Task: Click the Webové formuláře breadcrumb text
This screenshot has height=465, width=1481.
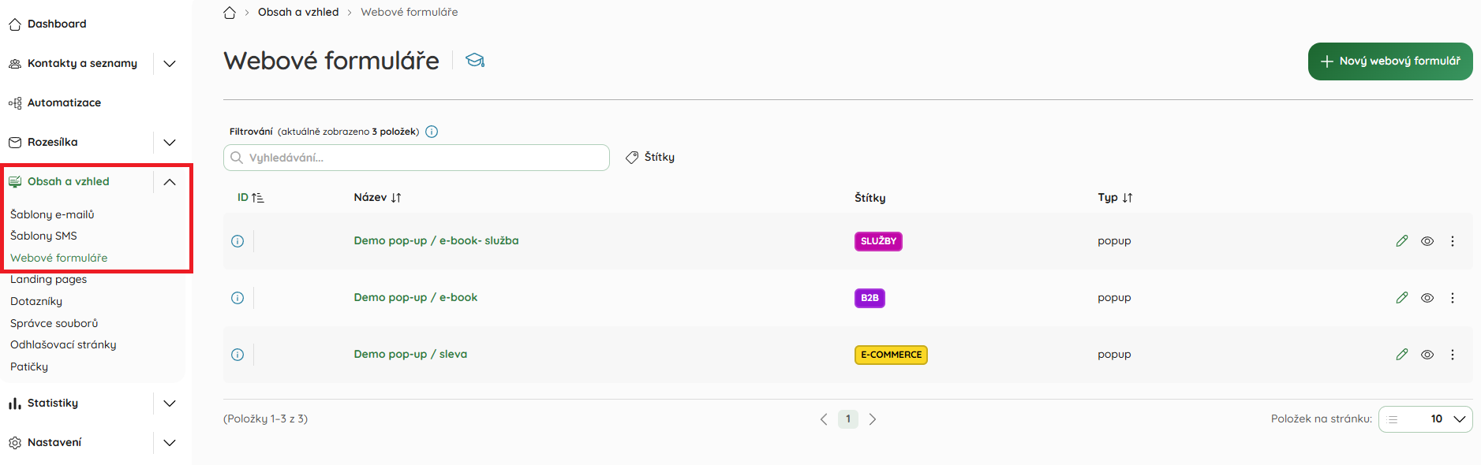Action: tap(410, 12)
